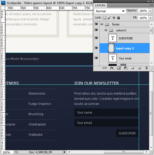Click the ruler origin corner box
This screenshot has height=155, width=154.
[3, 8]
